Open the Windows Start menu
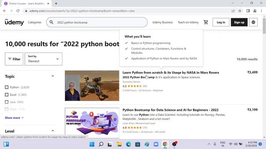The width and height of the screenshot is (266, 149). coord(92,144)
